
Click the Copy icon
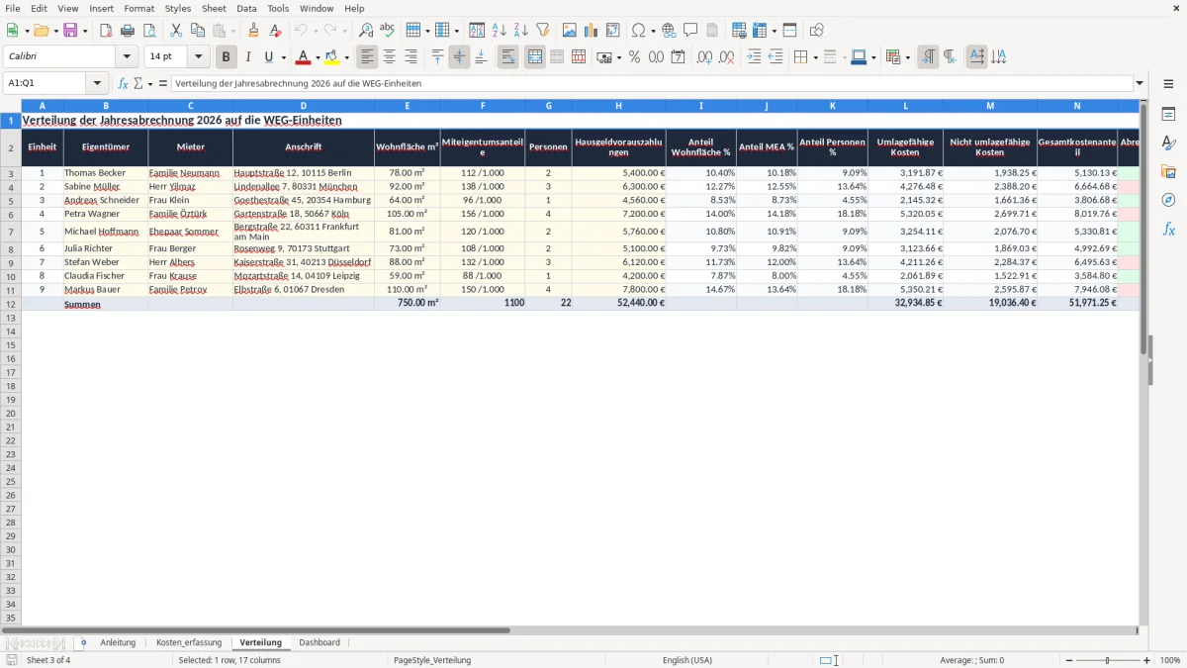(x=197, y=31)
